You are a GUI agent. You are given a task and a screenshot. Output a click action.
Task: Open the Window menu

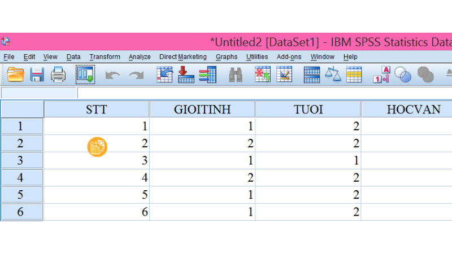[x=322, y=57]
